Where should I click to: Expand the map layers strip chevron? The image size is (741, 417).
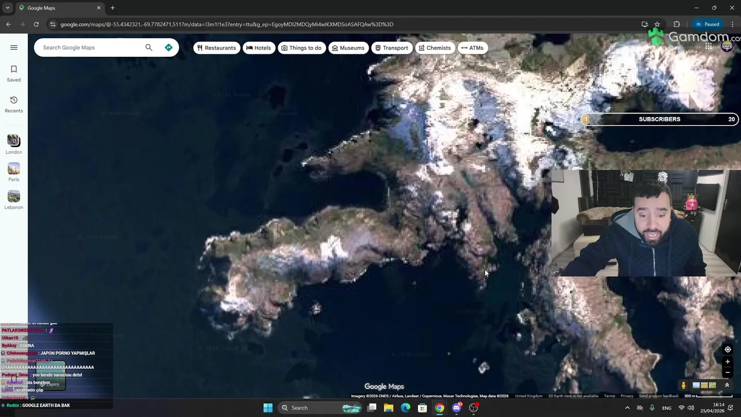tap(727, 385)
